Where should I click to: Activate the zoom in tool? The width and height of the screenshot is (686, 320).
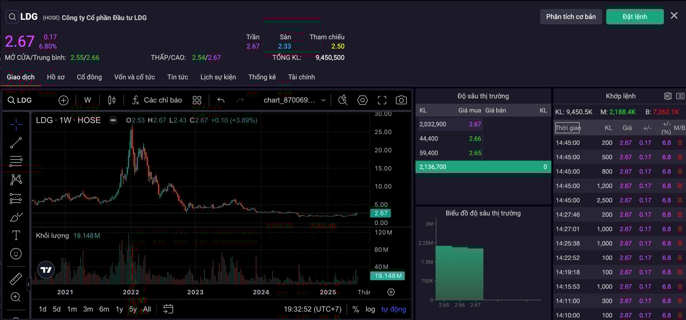[x=15, y=297]
